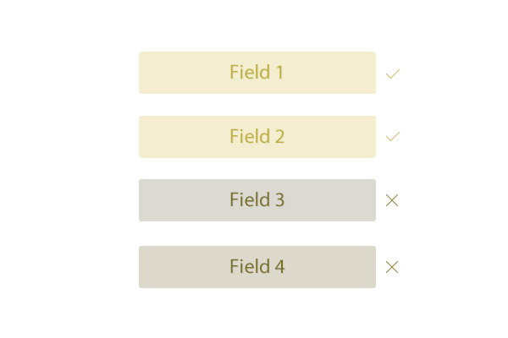Tap the valid tick next to Field 1
This screenshot has height=338, width=508.
(x=393, y=74)
